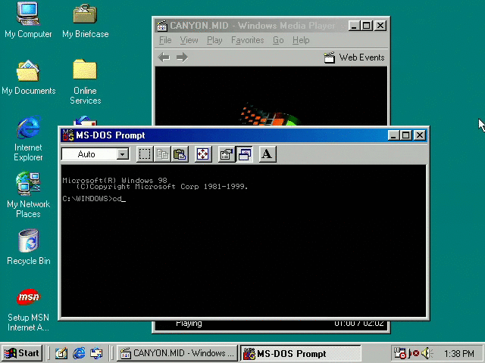485x363 pixels.
Task: Click the Media Player title bar icon
Action: pyautogui.click(x=161, y=26)
